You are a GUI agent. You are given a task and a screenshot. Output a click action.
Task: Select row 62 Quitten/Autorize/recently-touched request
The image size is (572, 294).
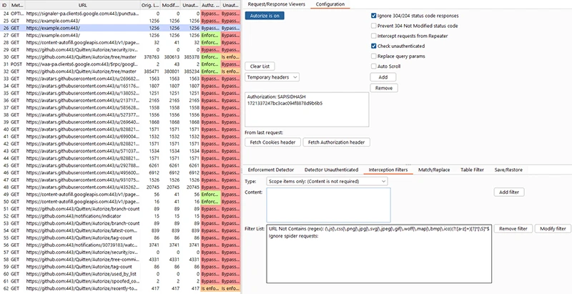tap(120, 288)
